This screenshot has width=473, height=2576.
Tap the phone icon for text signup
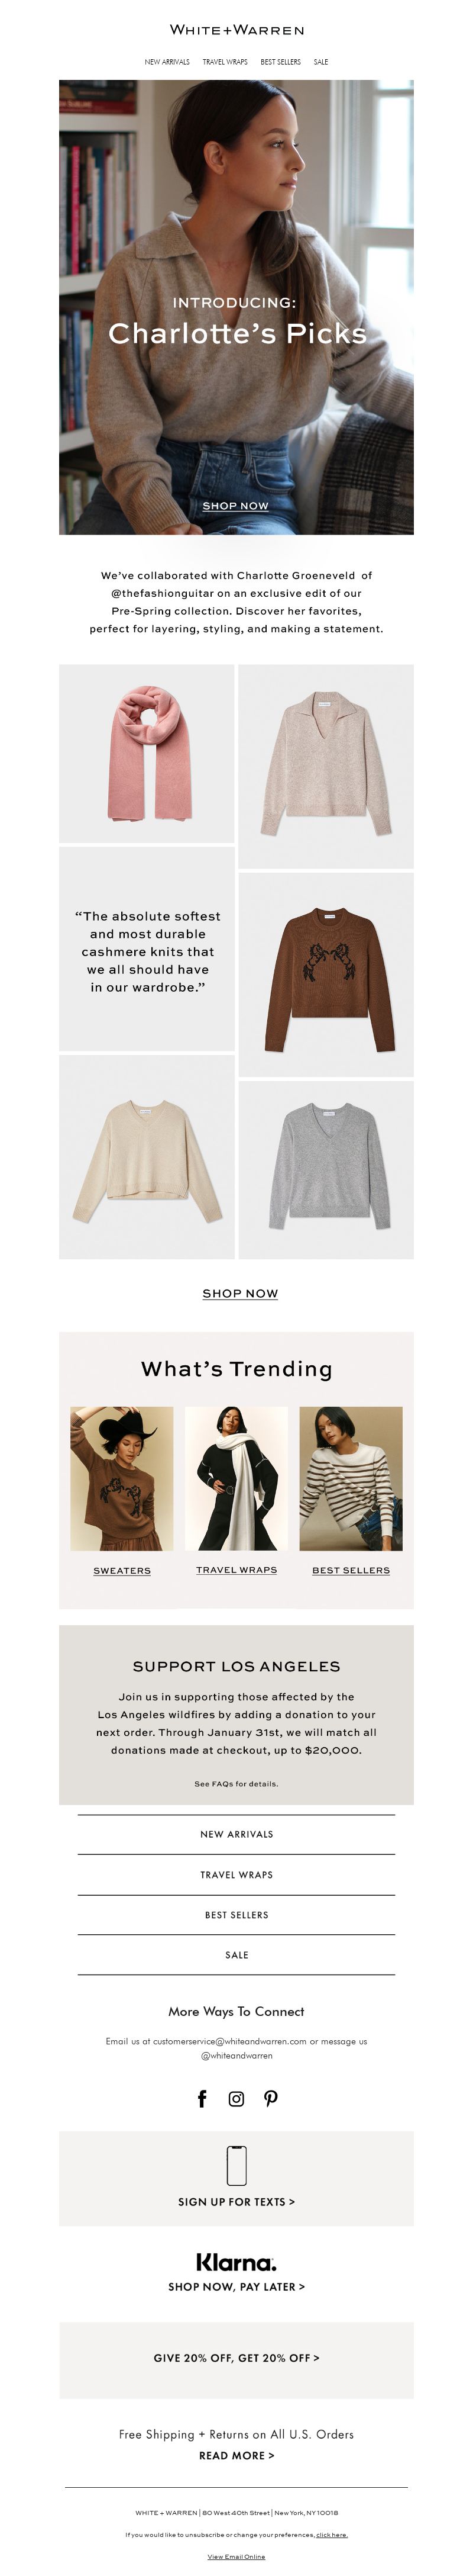[237, 2166]
